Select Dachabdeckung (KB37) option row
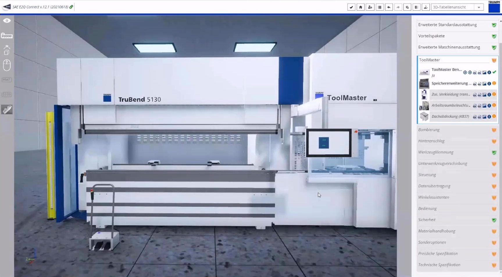Image resolution: width=502 pixels, height=277 pixels. 458,117
